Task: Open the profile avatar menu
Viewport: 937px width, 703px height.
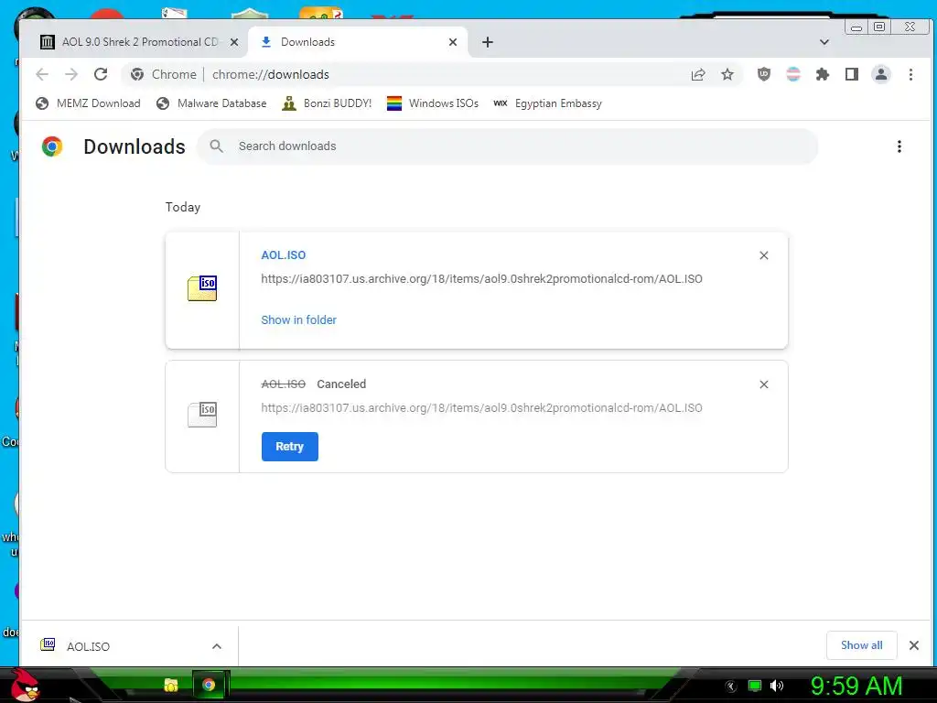Action: (881, 74)
